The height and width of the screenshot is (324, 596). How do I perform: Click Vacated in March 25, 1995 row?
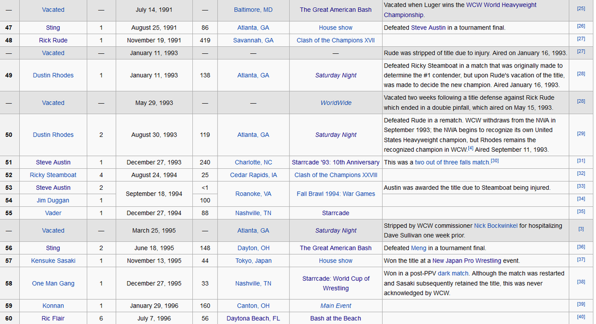pos(53,231)
